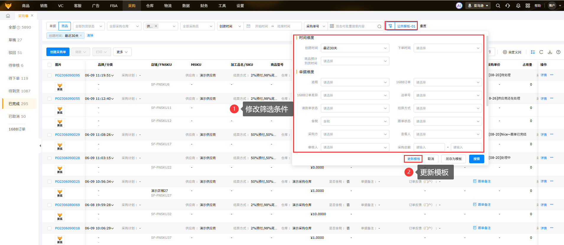Select 已完成 295 in sidebar
The height and width of the screenshot is (245, 564).
click(x=19, y=104)
